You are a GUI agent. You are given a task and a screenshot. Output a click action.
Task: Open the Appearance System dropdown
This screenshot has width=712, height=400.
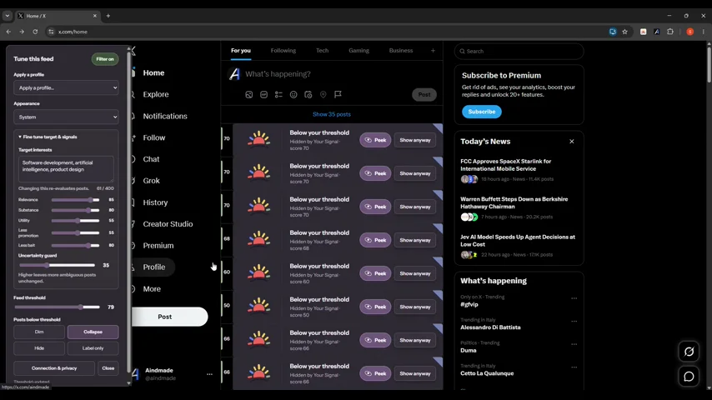(x=67, y=117)
